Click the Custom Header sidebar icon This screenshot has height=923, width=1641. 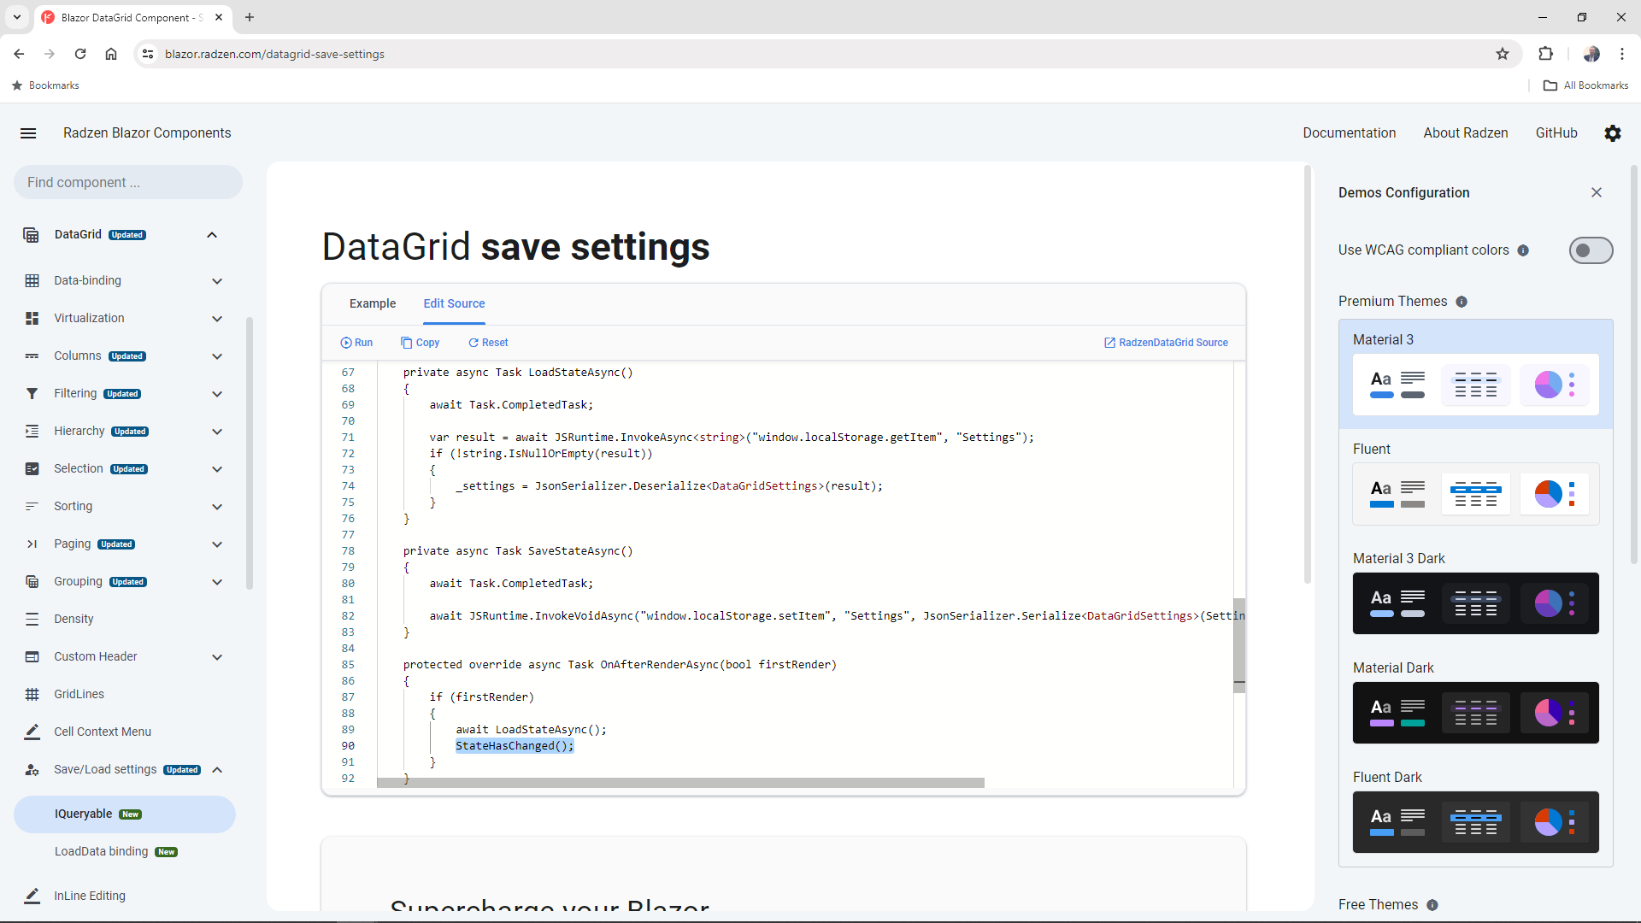pos(32,656)
